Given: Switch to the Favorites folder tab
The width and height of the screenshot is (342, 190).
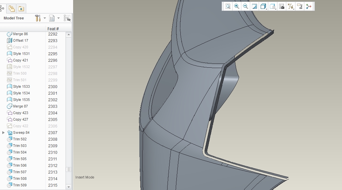Looking at the screenshot, I should pyautogui.click(x=21, y=9).
